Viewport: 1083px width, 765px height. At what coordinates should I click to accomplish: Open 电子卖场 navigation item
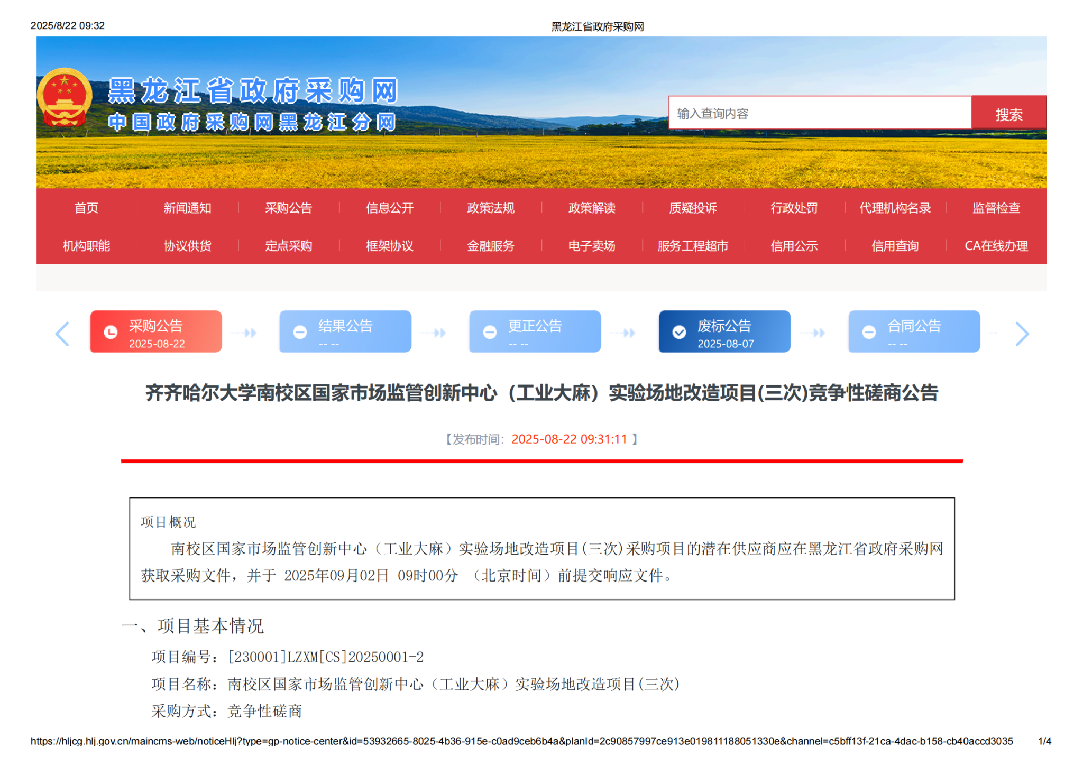coord(591,246)
